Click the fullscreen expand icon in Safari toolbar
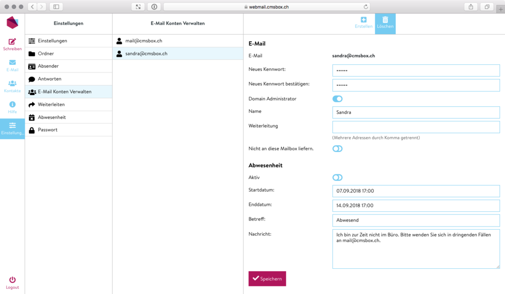 pos(138,7)
